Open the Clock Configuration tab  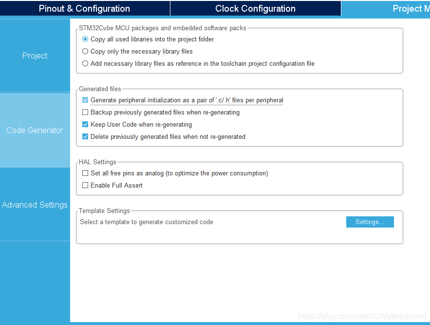pos(255,8)
